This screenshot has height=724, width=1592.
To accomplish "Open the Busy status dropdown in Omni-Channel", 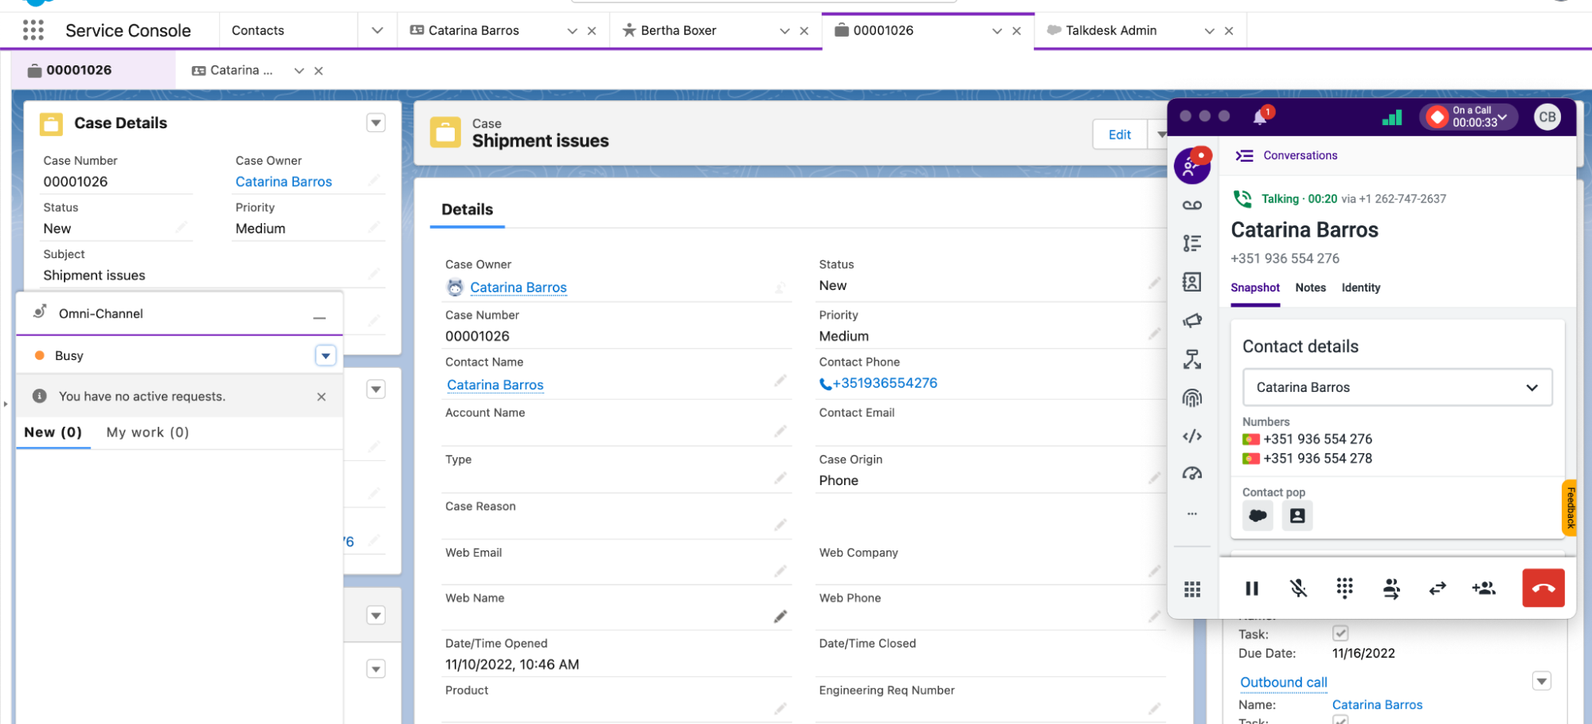I will click(x=326, y=355).
